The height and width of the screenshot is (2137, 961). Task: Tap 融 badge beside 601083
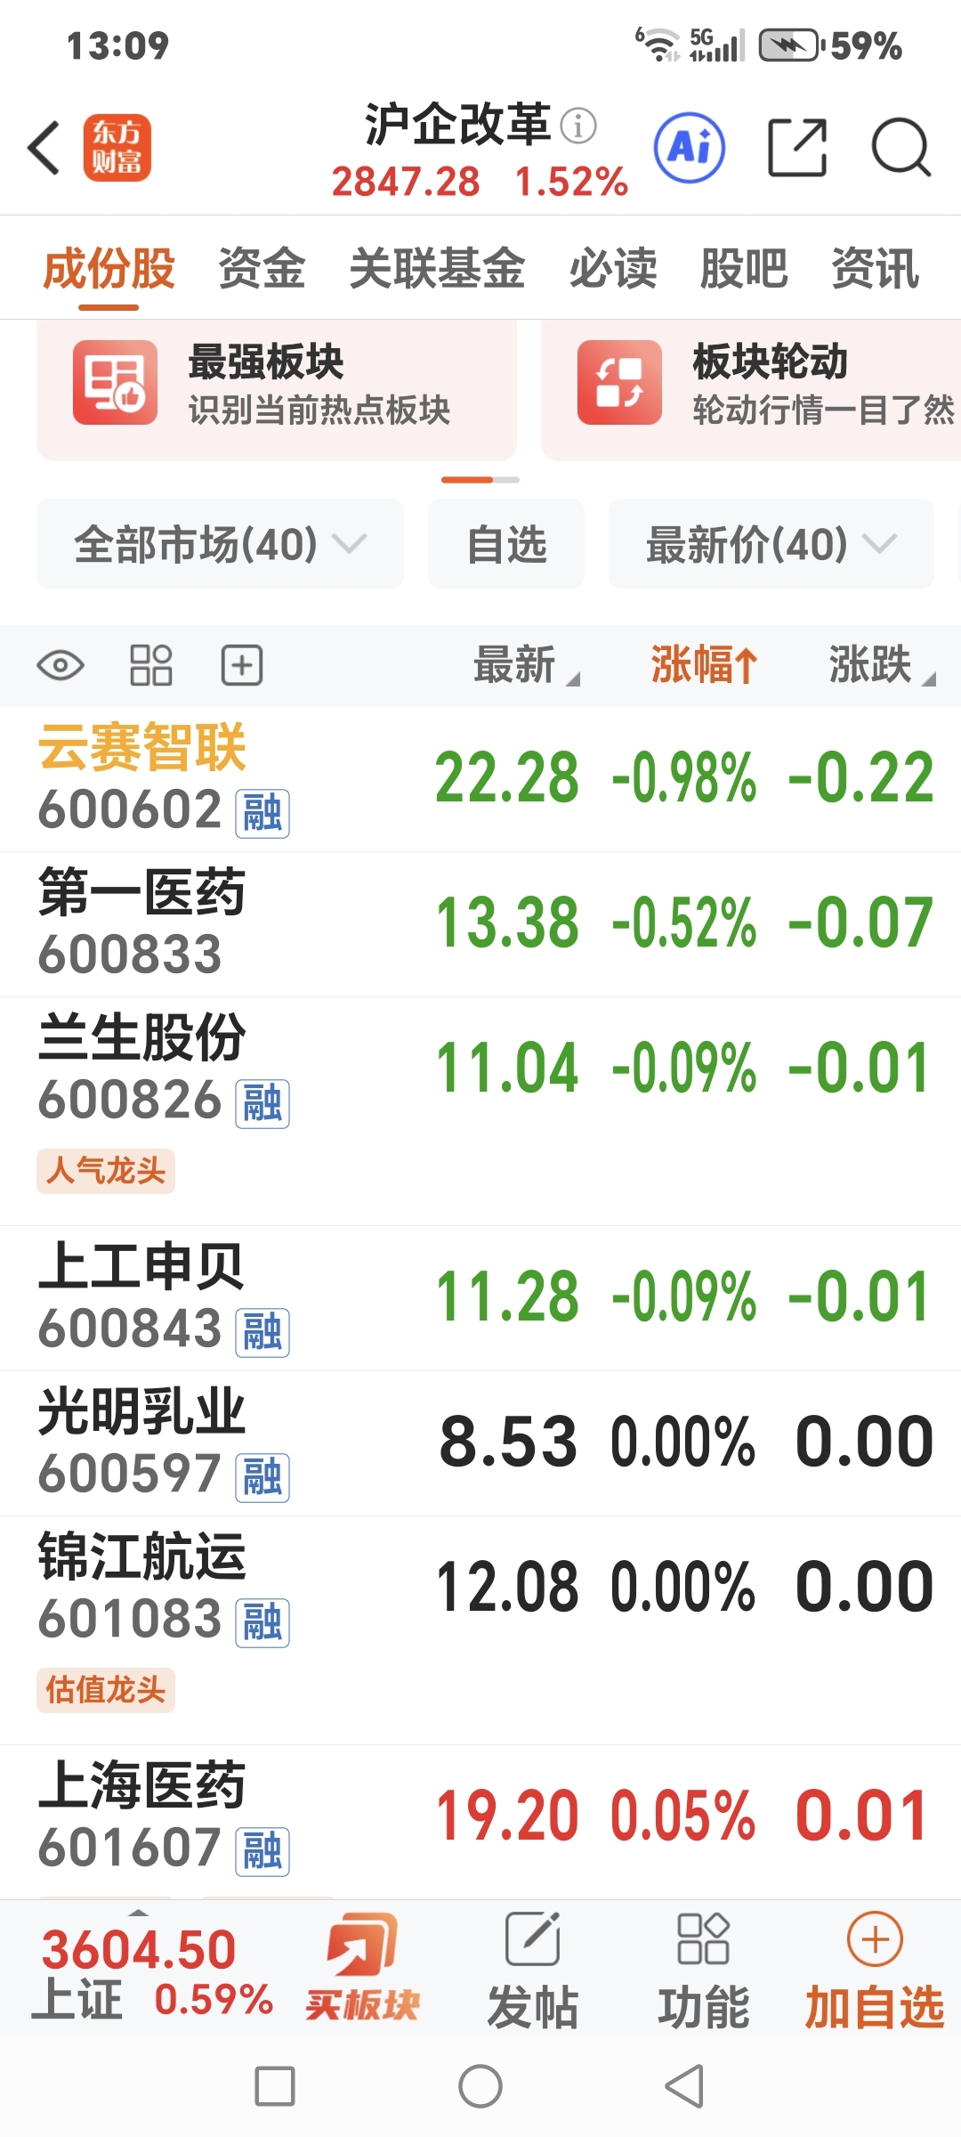(x=262, y=1623)
